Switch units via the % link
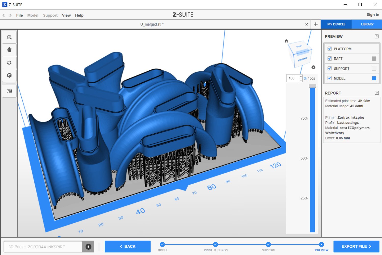 pyautogui.click(x=305, y=79)
